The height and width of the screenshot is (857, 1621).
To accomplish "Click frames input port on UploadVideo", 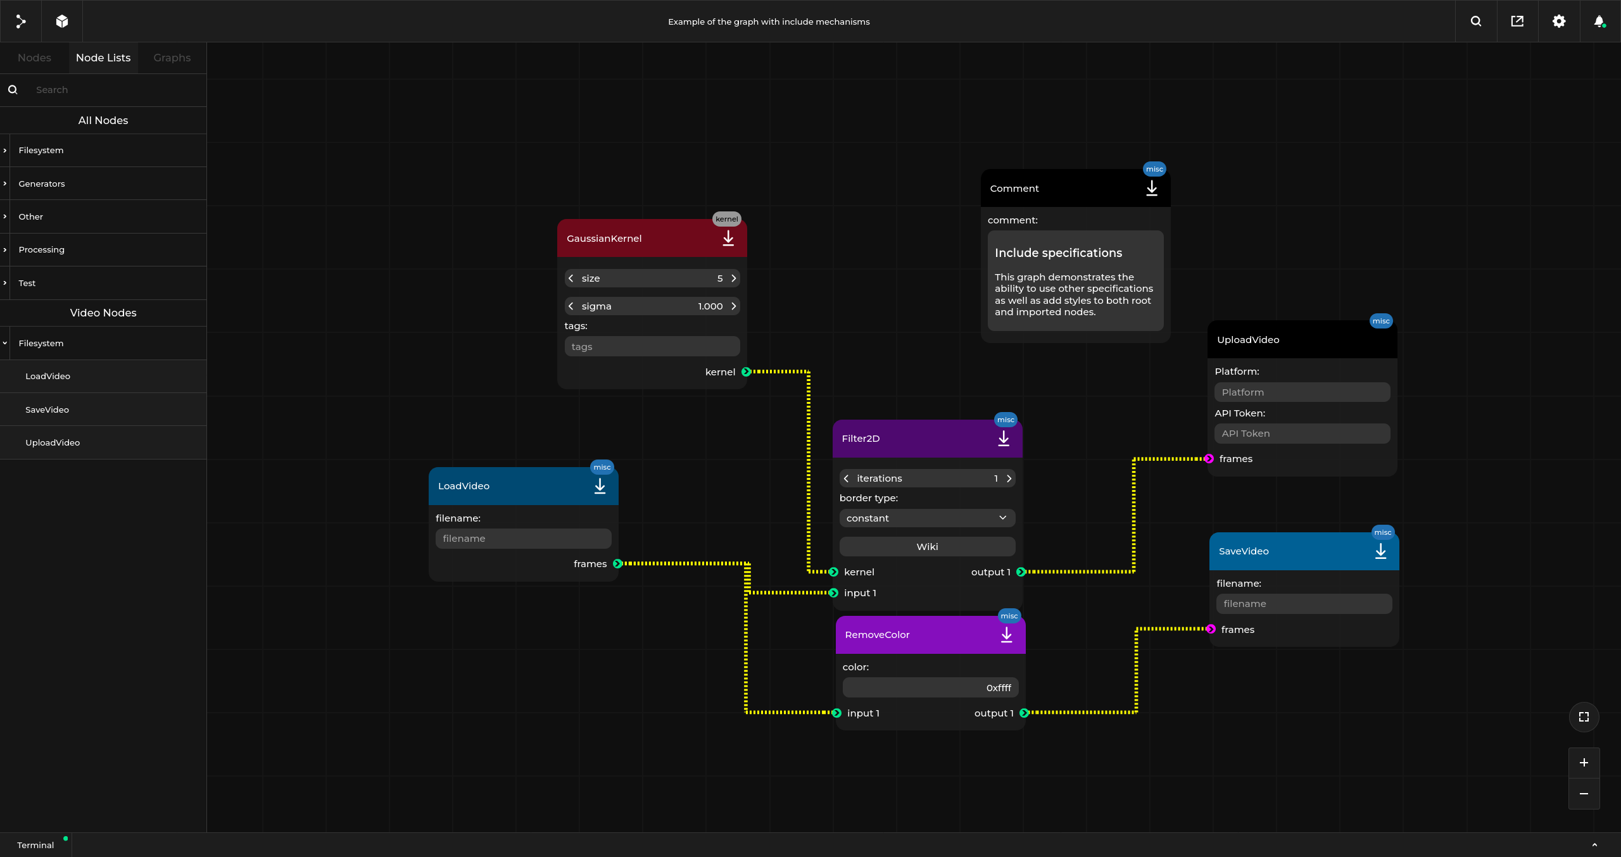I will (1209, 459).
